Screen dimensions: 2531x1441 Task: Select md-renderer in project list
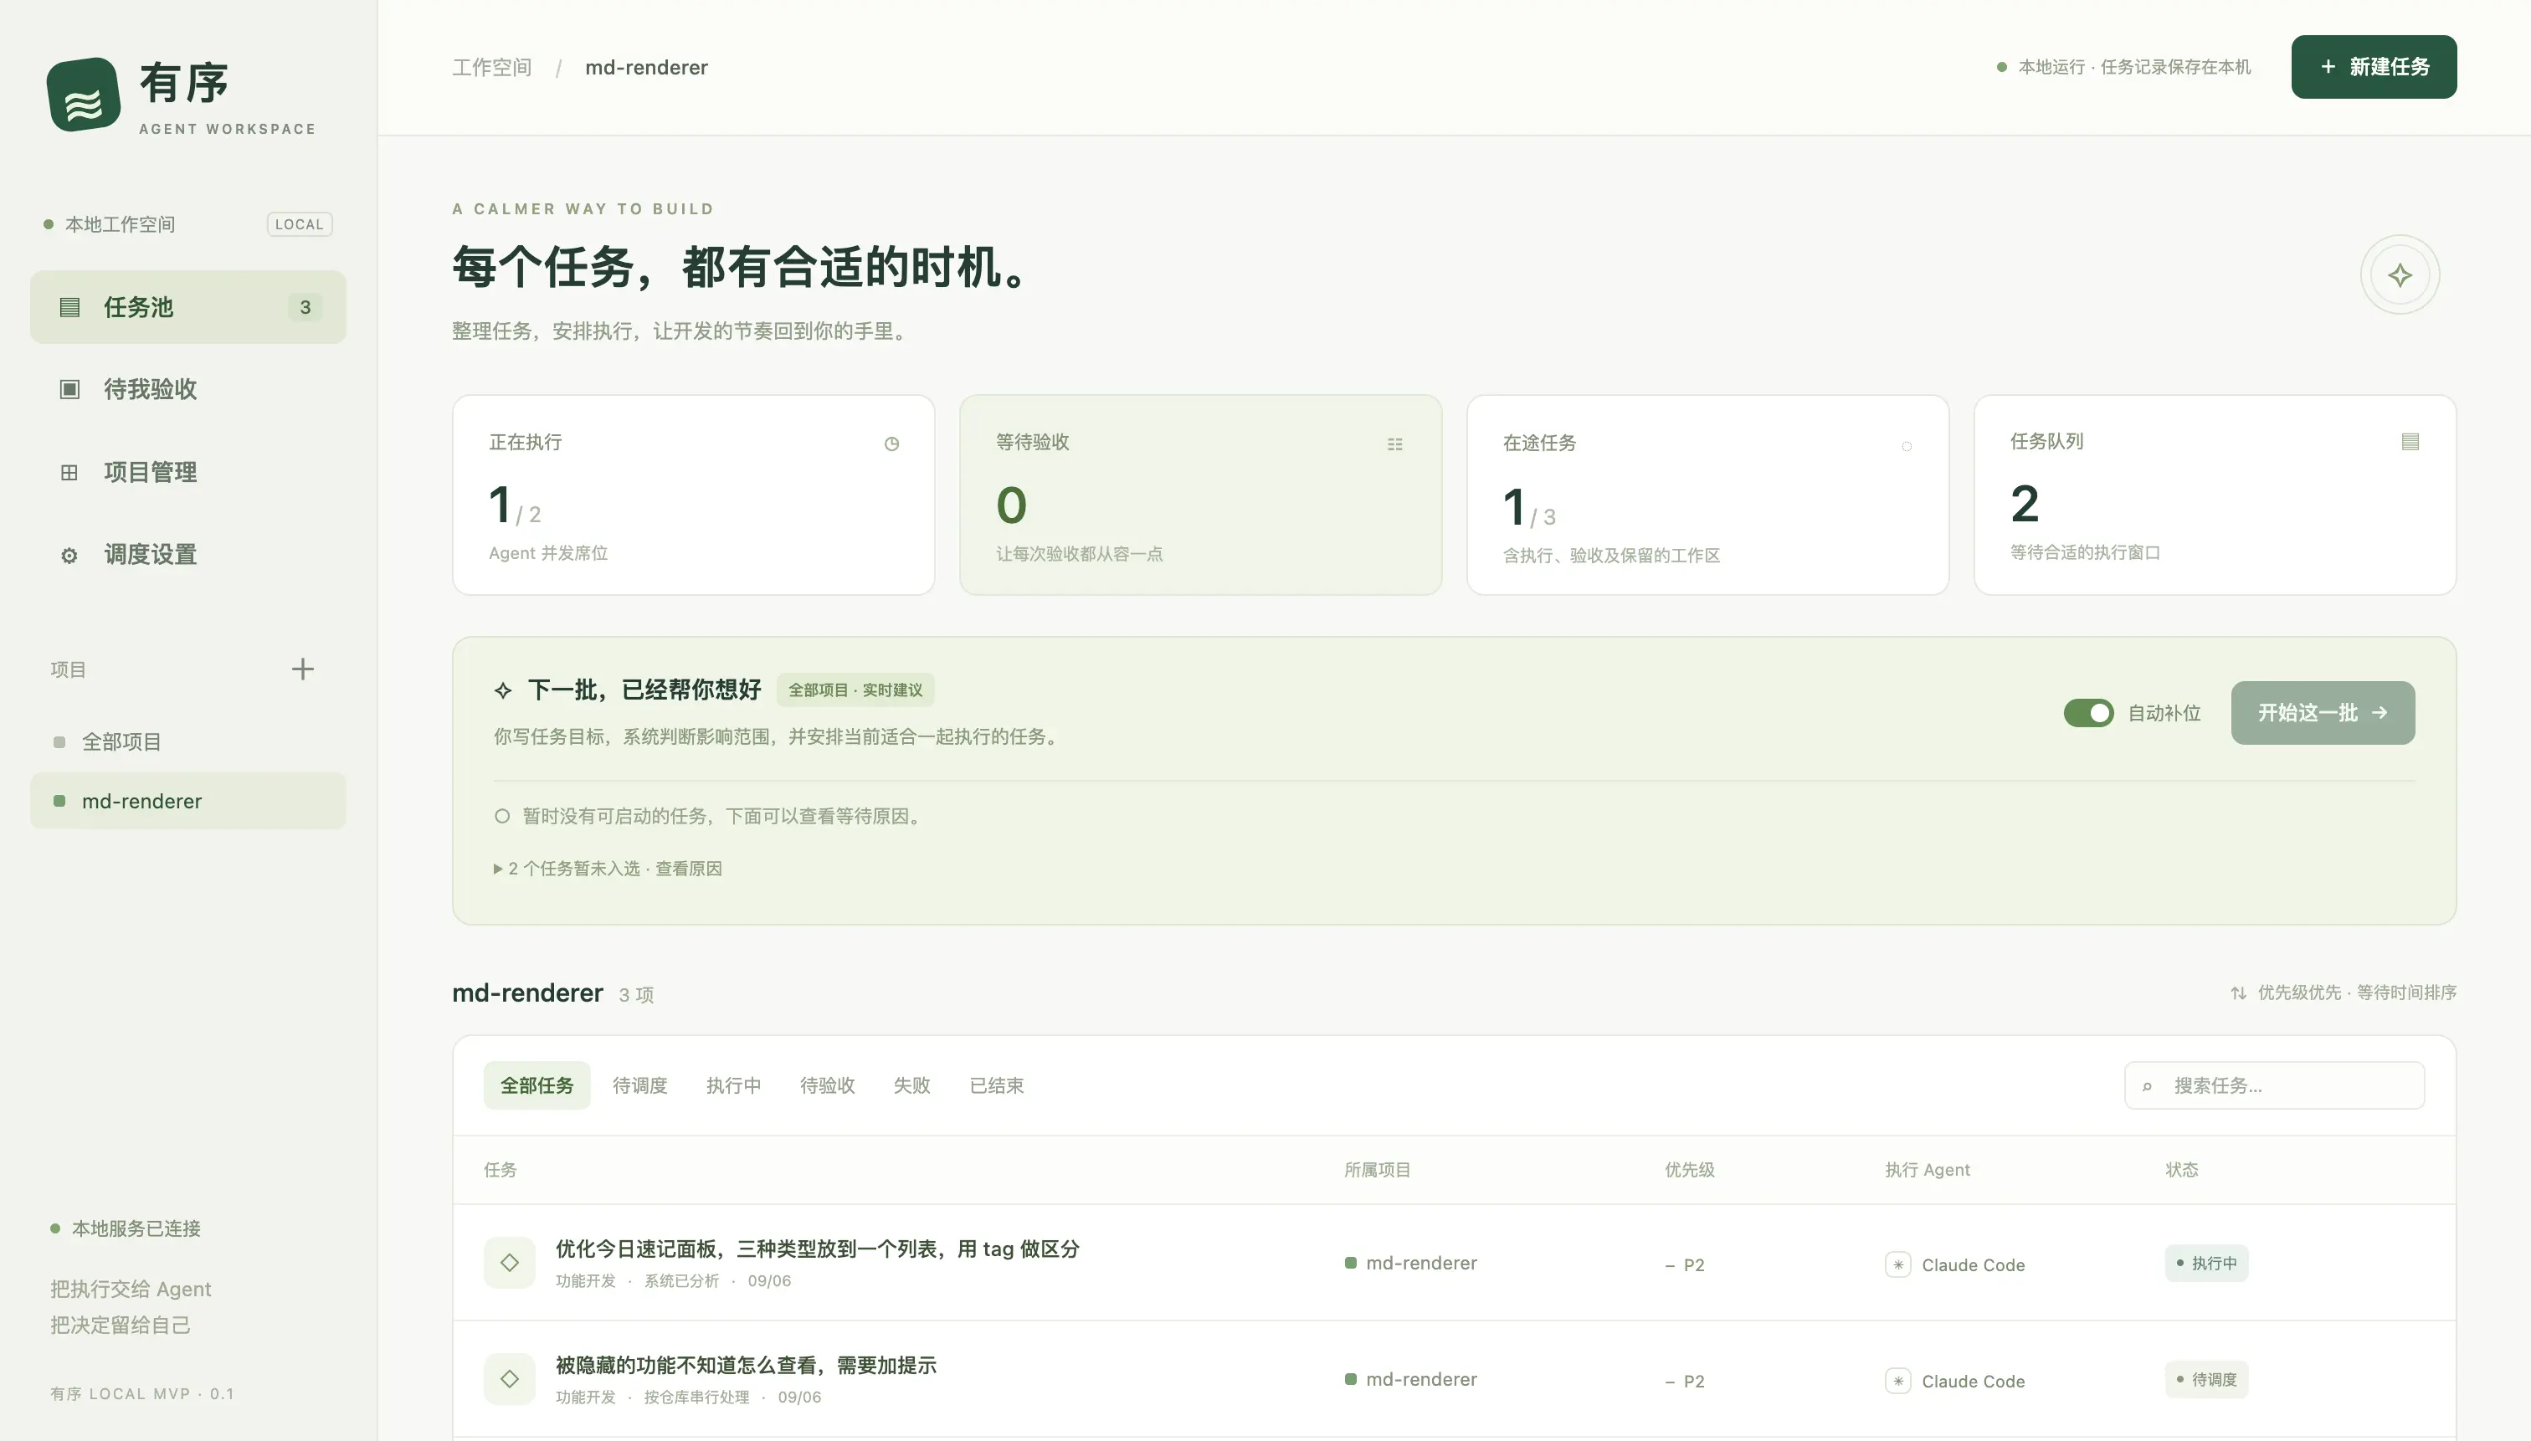[188, 801]
